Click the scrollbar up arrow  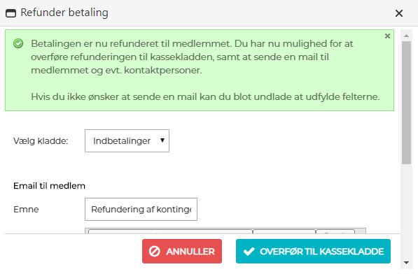click(x=406, y=36)
